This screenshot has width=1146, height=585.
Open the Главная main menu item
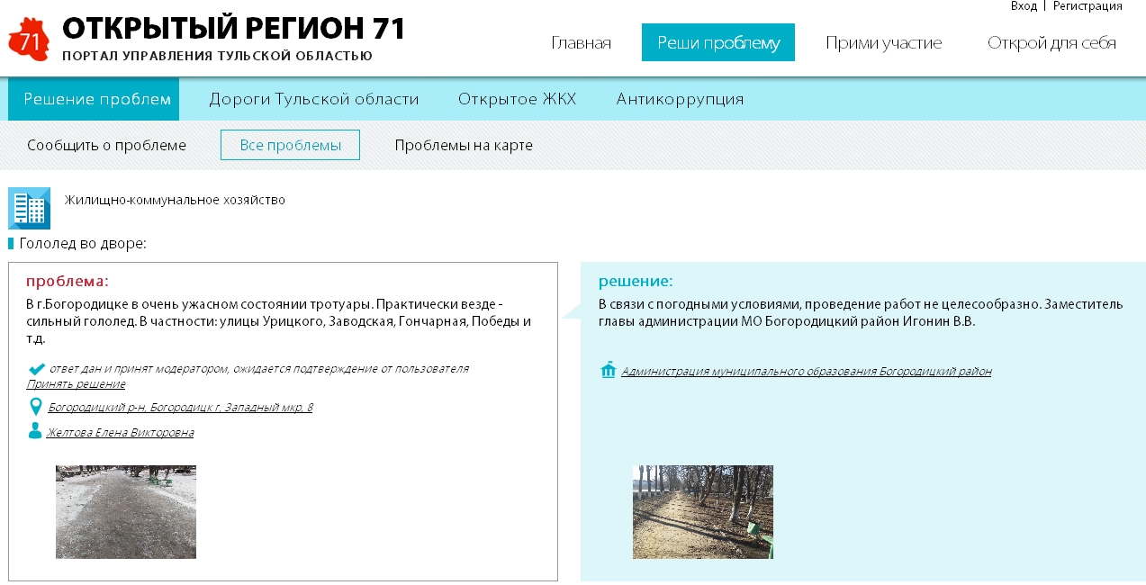pyautogui.click(x=581, y=42)
